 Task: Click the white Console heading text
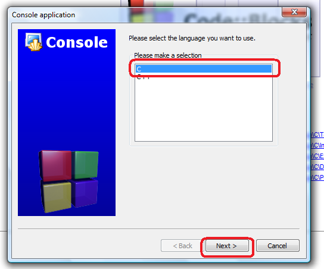point(77,42)
